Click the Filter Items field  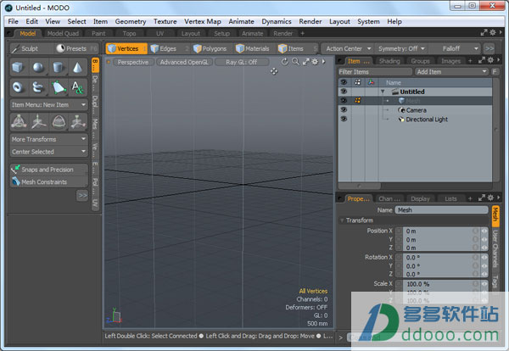375,72
